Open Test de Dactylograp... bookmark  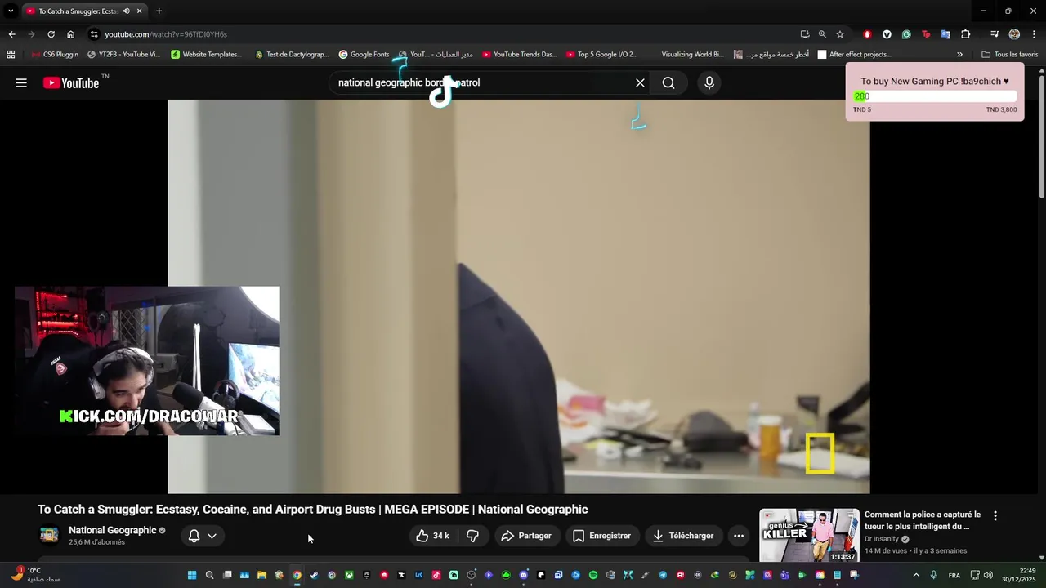pos(291,55)
